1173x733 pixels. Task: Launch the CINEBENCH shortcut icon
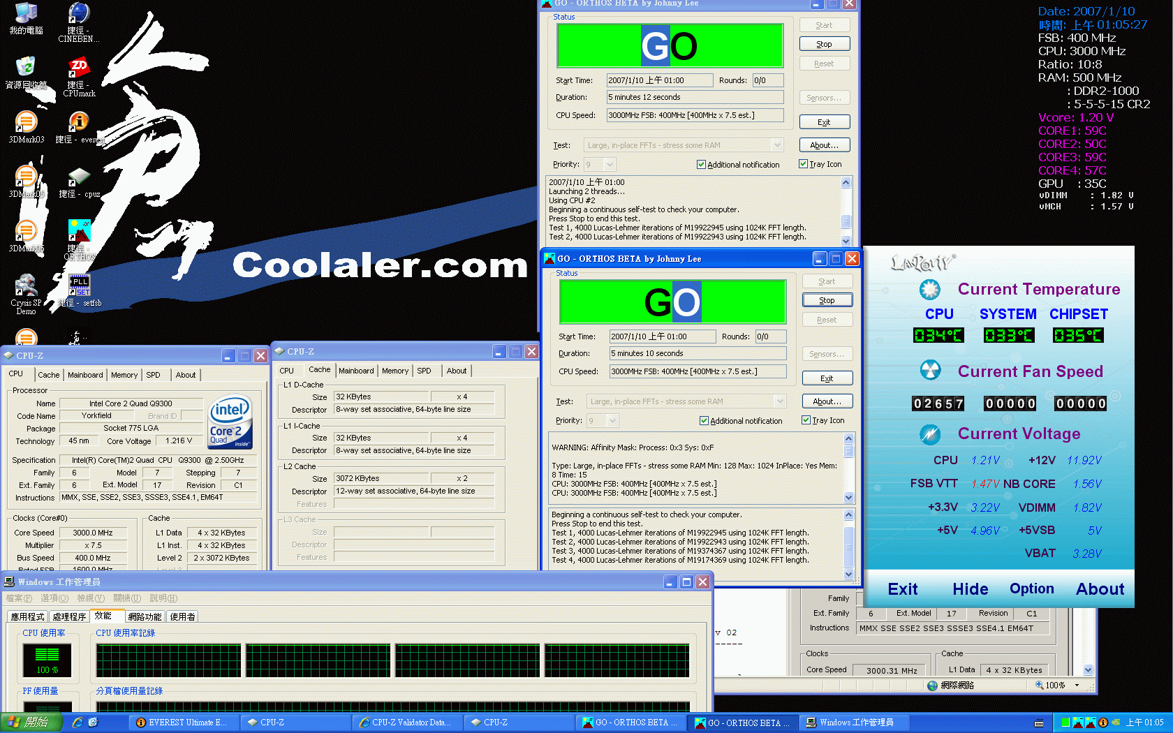79,21
